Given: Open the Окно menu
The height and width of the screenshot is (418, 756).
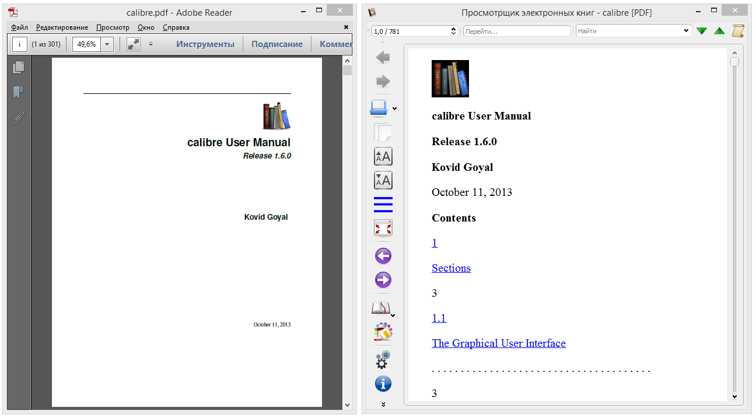Looking at the screenshot, I should point(146,27).
